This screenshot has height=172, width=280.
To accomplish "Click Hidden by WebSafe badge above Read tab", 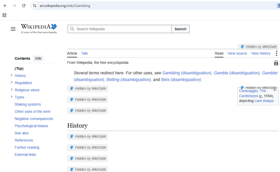I will click(258, 47).
